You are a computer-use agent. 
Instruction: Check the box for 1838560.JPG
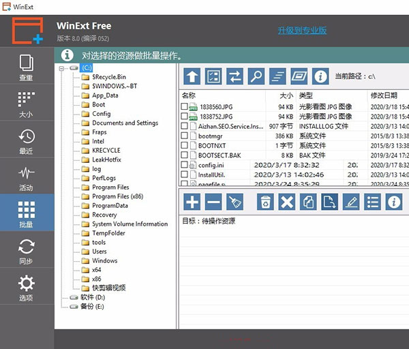[184, 106]
